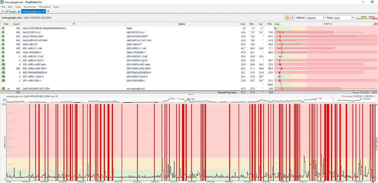
Task: Click the PingPlotter app icon in title bar
Action: pos(2,2)
